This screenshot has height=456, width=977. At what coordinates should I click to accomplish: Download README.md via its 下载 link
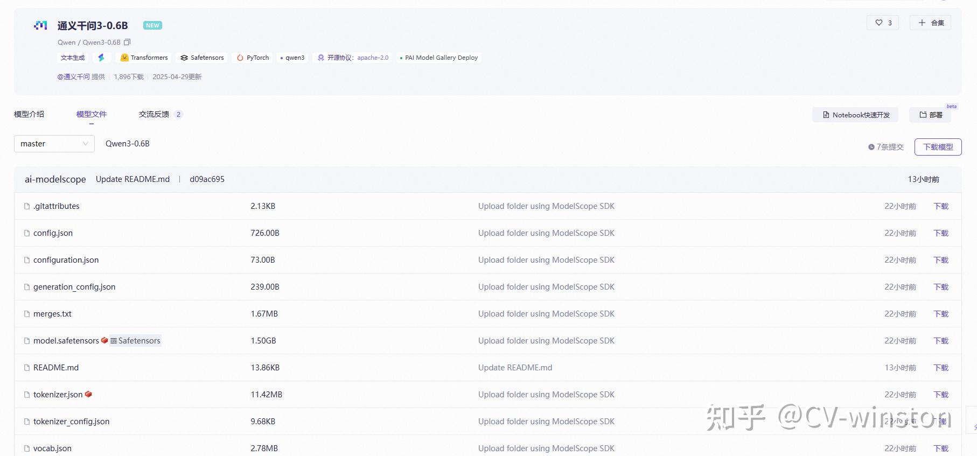[x=941, y=368]
